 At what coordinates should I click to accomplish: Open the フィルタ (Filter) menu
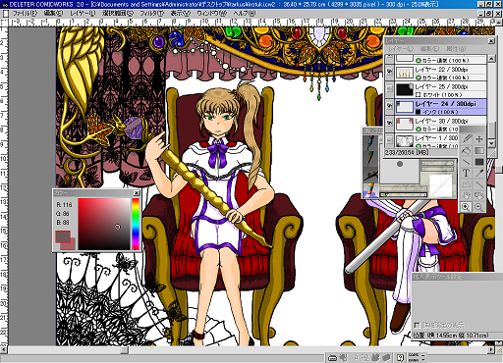pos(151,14)
